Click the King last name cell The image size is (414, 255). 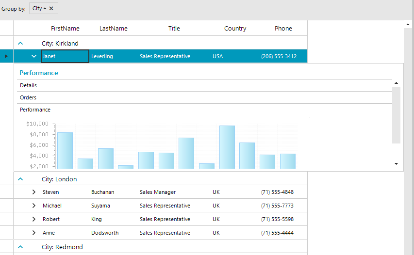[114, 219]
